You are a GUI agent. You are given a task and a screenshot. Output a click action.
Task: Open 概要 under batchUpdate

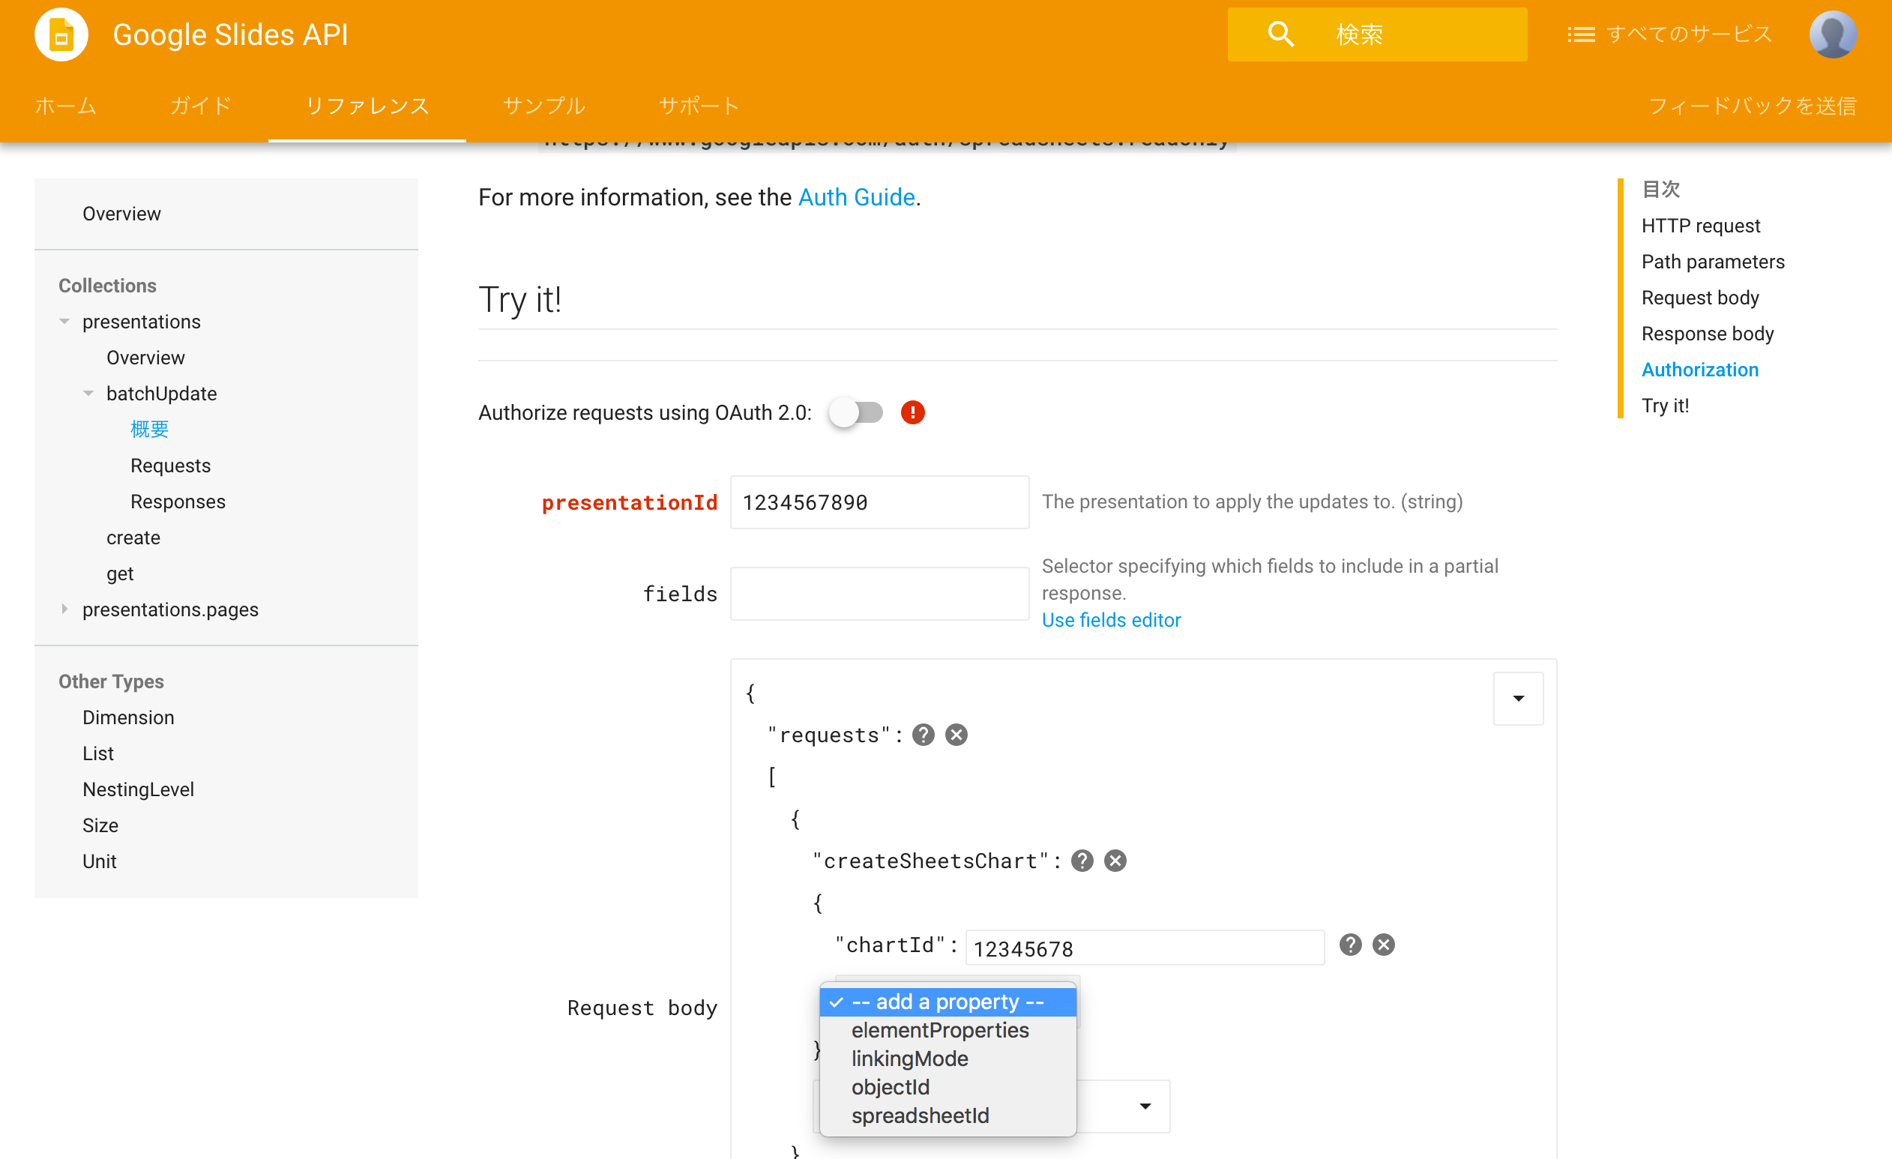(150, 430)
